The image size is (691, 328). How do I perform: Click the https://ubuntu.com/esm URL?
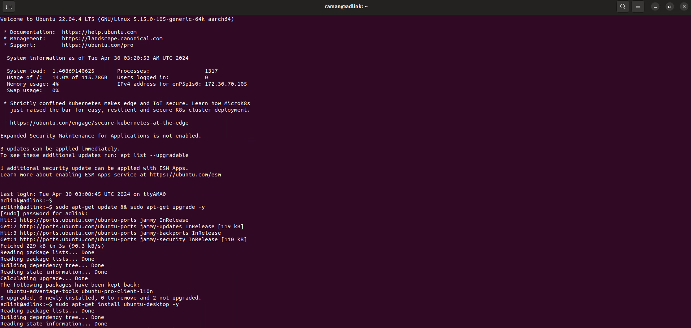click(185, 175)
